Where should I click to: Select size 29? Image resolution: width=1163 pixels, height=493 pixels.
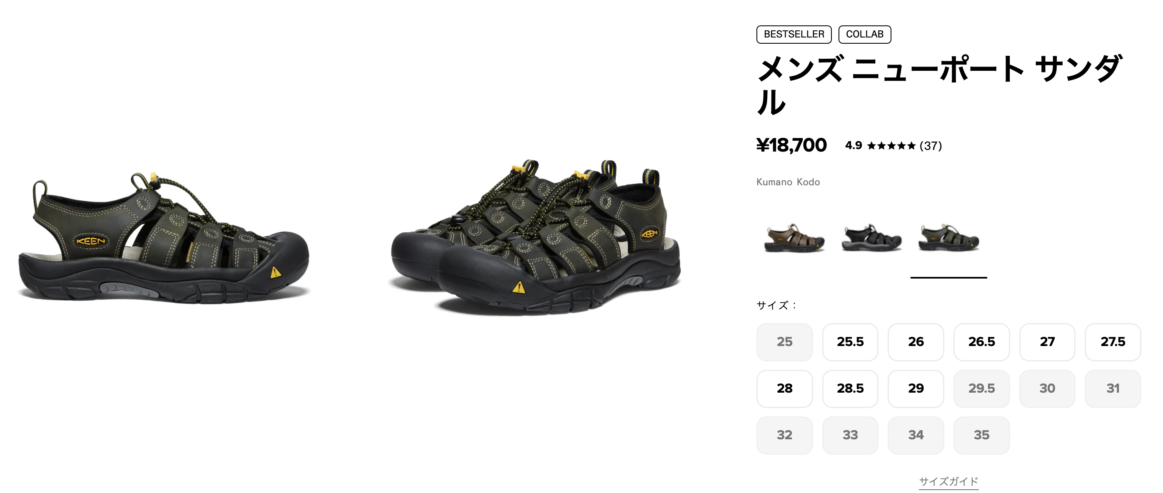tap(916, 388)
